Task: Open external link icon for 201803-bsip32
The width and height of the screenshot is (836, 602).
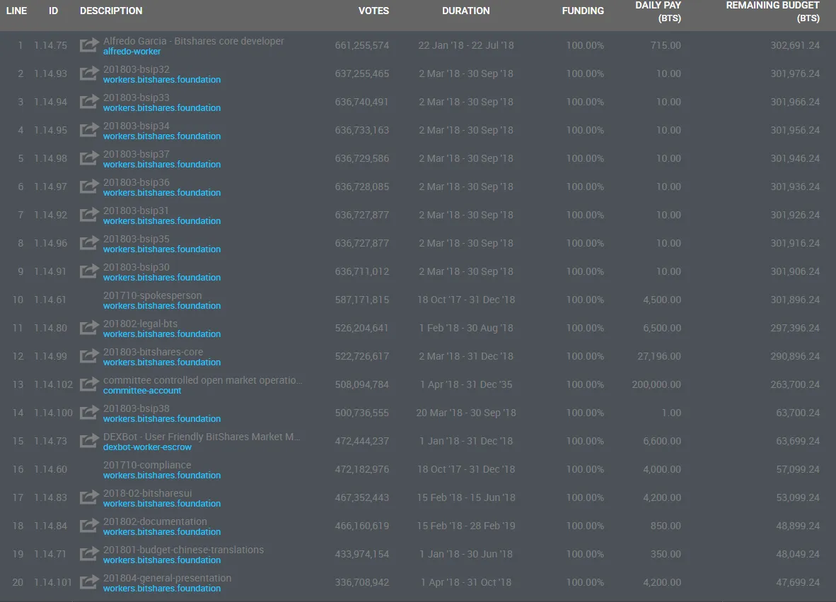Action: (89, 73)
